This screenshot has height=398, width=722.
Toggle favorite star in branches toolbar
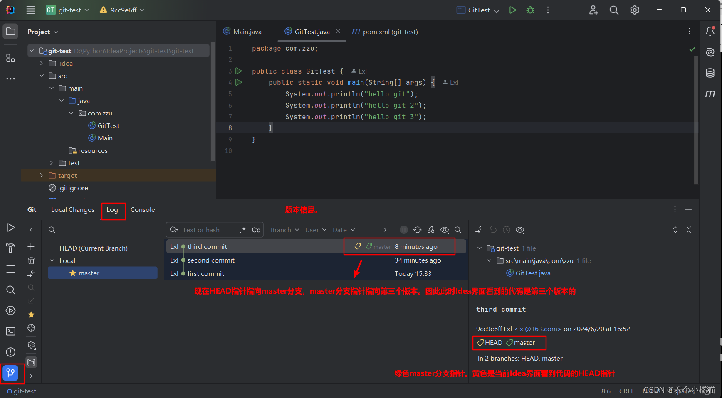(31, 314)
